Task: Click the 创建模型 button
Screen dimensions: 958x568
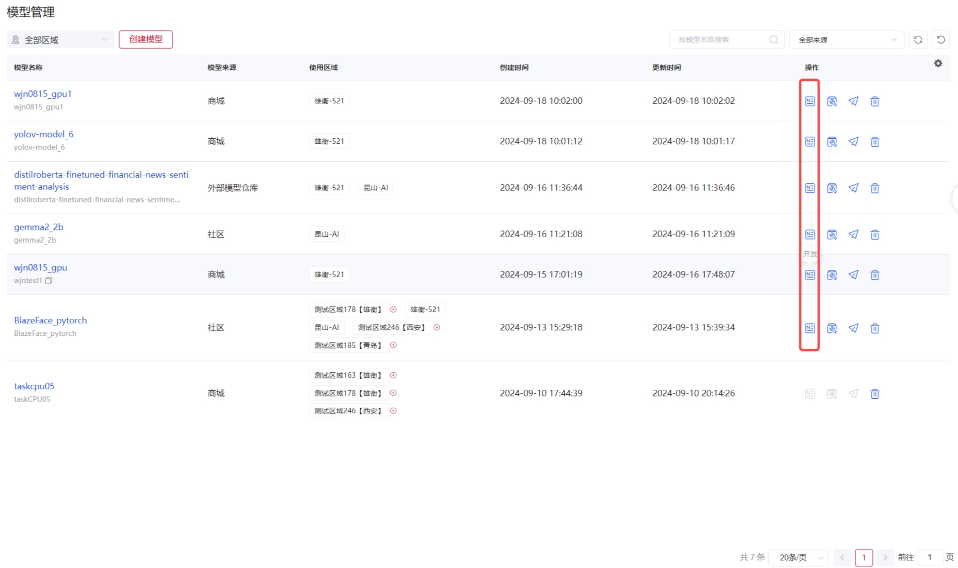Action: pos(146,39)
